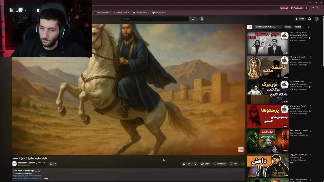Screen dimensions: 324x182
Task: Focus the YouTube Search field
Action: tap(155, 19)
